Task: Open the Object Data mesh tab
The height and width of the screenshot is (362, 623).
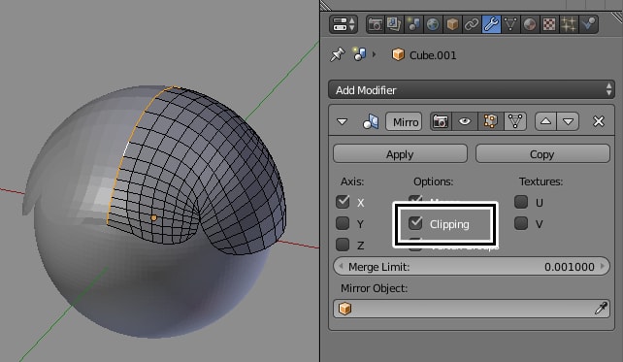Action: click(x=510, y=24)
